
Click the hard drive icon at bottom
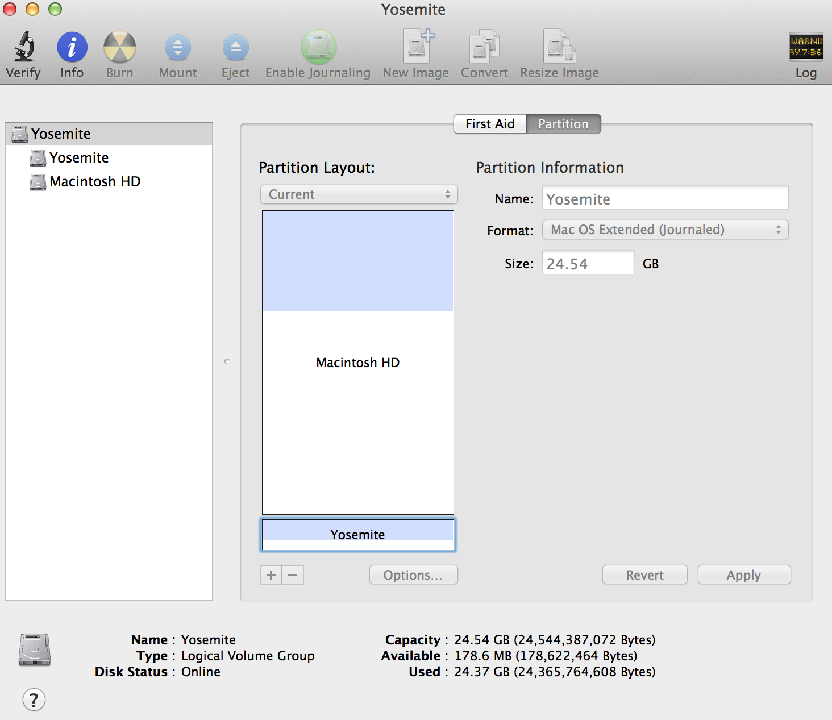(35, 650)
